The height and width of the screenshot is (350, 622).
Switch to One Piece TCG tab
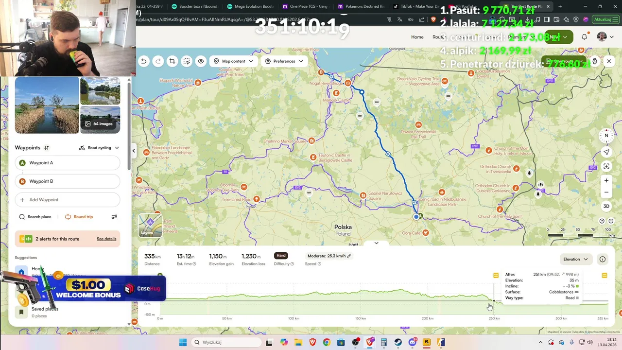pos(305,6)
